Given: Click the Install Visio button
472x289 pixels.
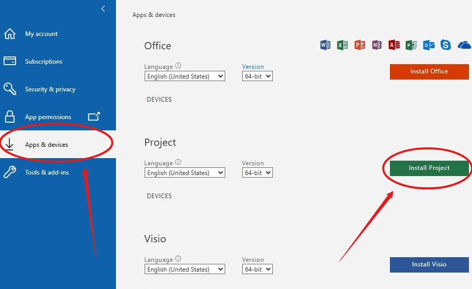Looking at the screenshot, I should tap(429, 264).
